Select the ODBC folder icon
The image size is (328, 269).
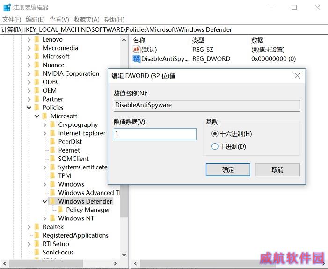tap(37, 82)
